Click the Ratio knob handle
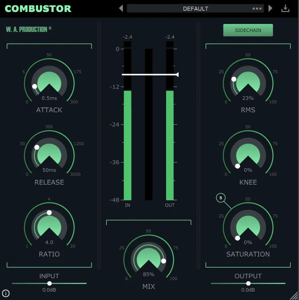 click(49, 213)
